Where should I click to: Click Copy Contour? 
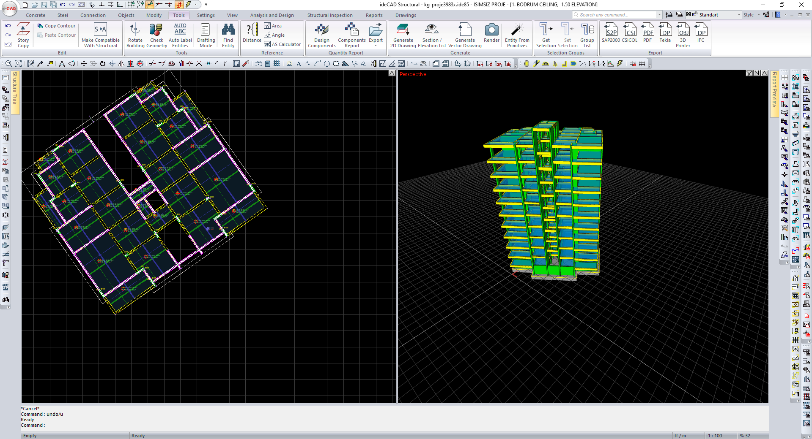pyautogui.click(x=57, y=26)
